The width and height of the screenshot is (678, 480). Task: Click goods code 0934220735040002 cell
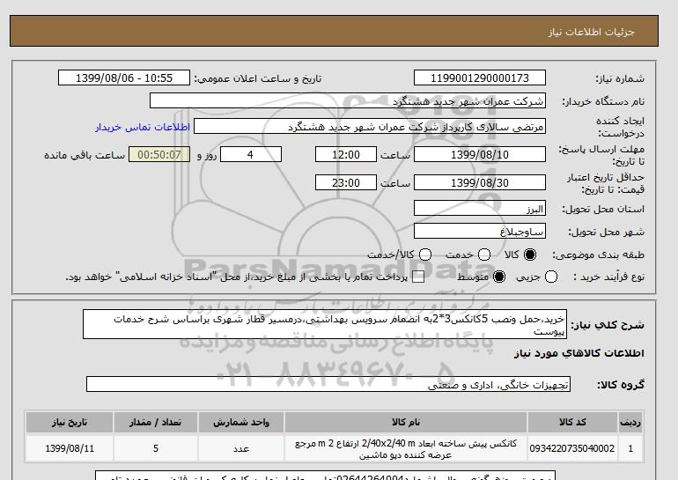coord(572,448)
